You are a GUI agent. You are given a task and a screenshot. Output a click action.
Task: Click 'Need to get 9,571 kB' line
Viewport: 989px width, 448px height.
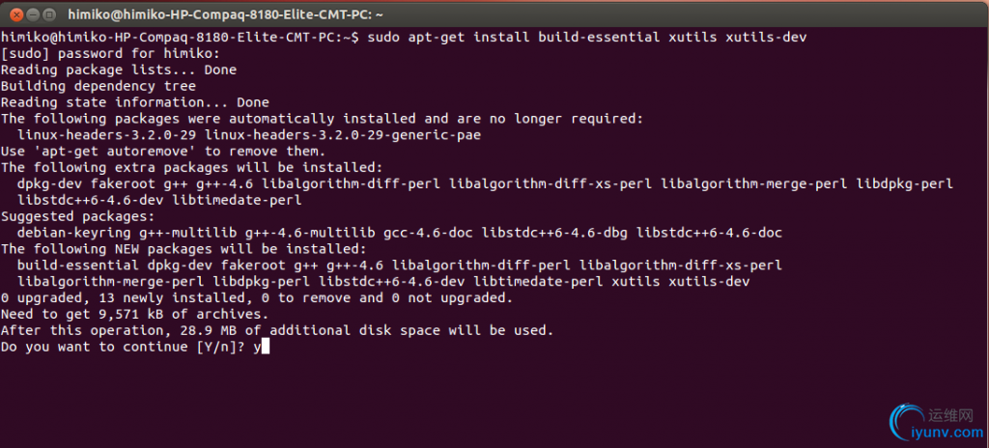(134, 315)
